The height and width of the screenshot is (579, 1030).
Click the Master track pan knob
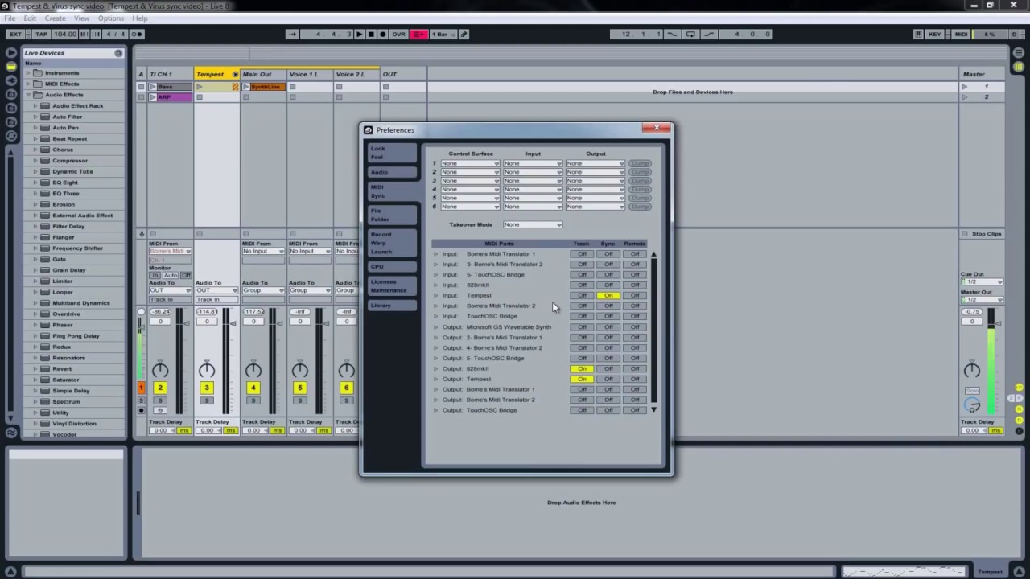(x=972, y=370)
